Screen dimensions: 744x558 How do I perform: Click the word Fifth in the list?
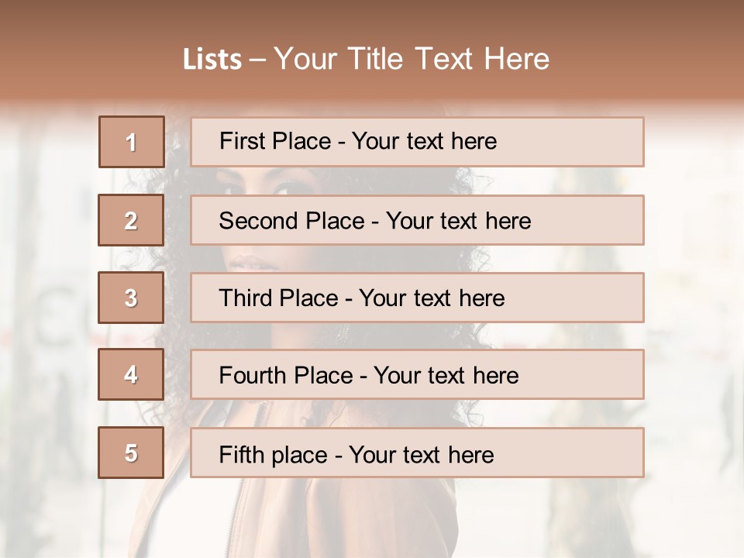[241, 454]
